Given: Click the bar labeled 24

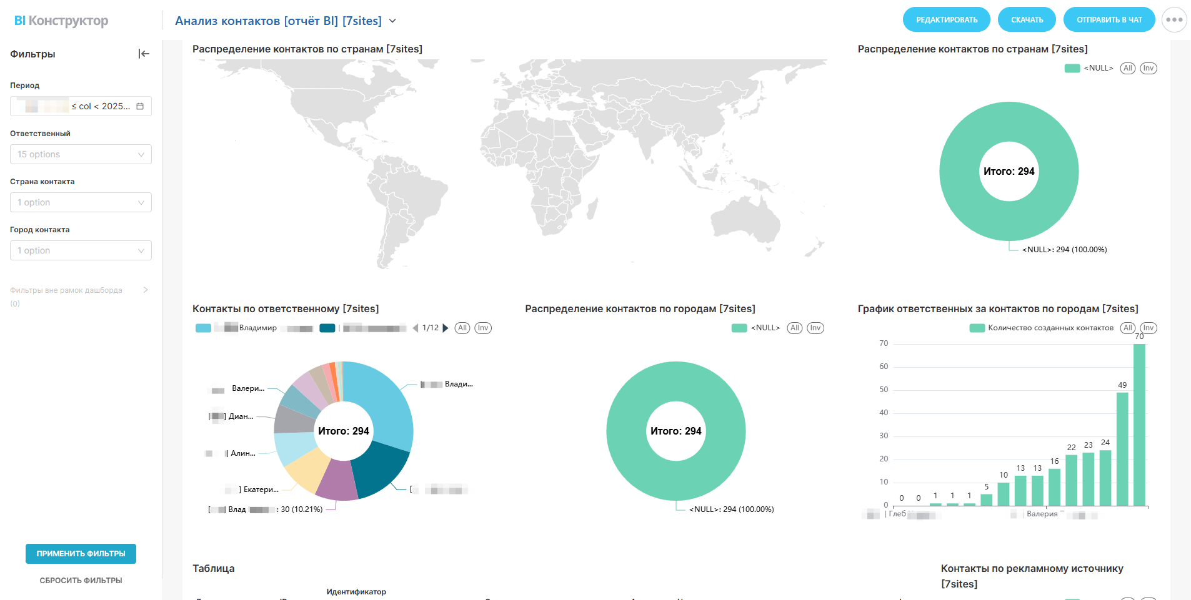Looking at the screenshot, I should pos(1105,478).
